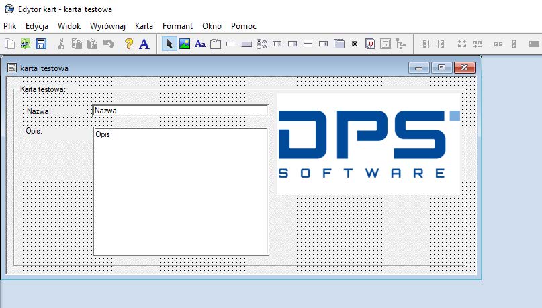Image resolution: width=542 pixels, height=308 pixels.
Task: Select the DPS Software logo image
Action: coord(369,144)
